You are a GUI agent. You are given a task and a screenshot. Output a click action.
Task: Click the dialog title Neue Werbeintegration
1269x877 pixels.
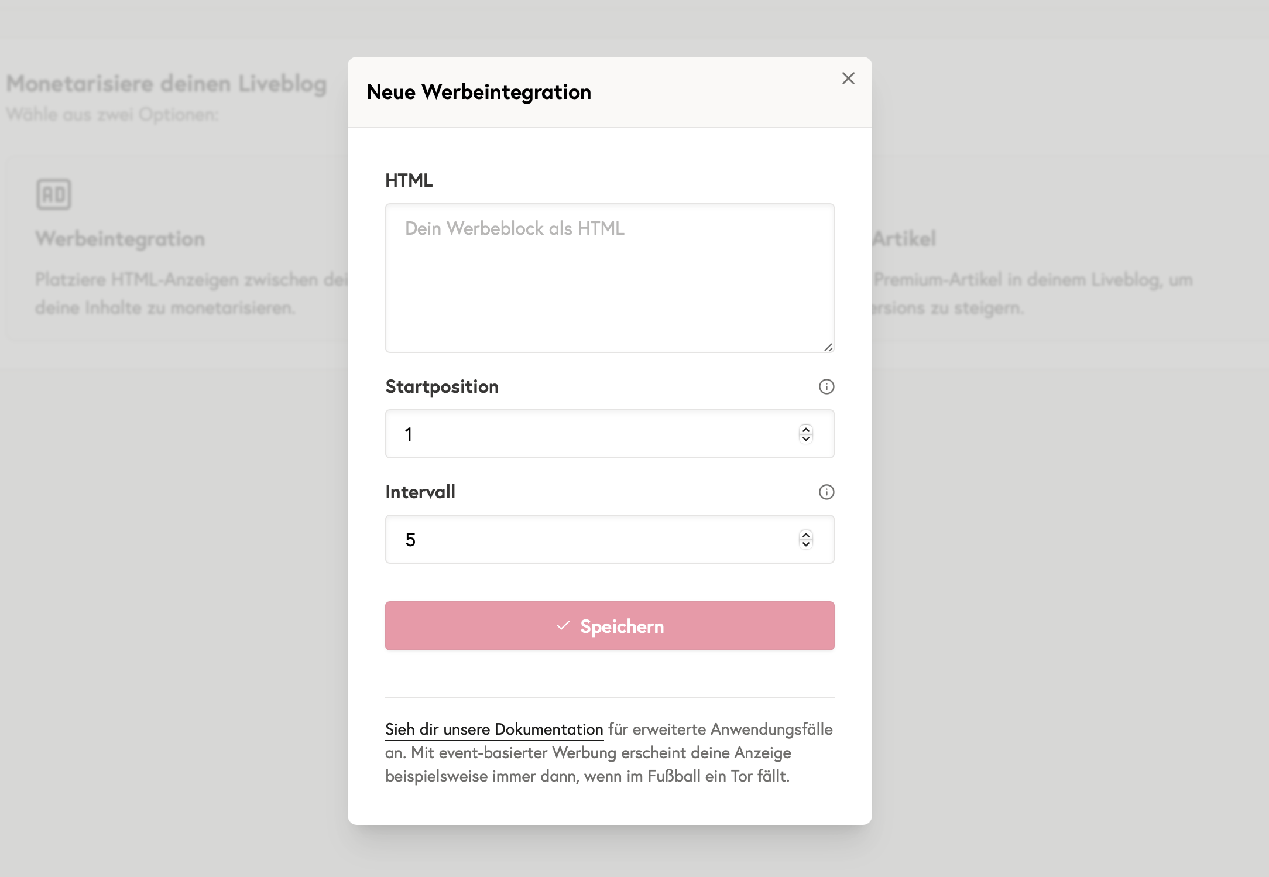(479, 91)
